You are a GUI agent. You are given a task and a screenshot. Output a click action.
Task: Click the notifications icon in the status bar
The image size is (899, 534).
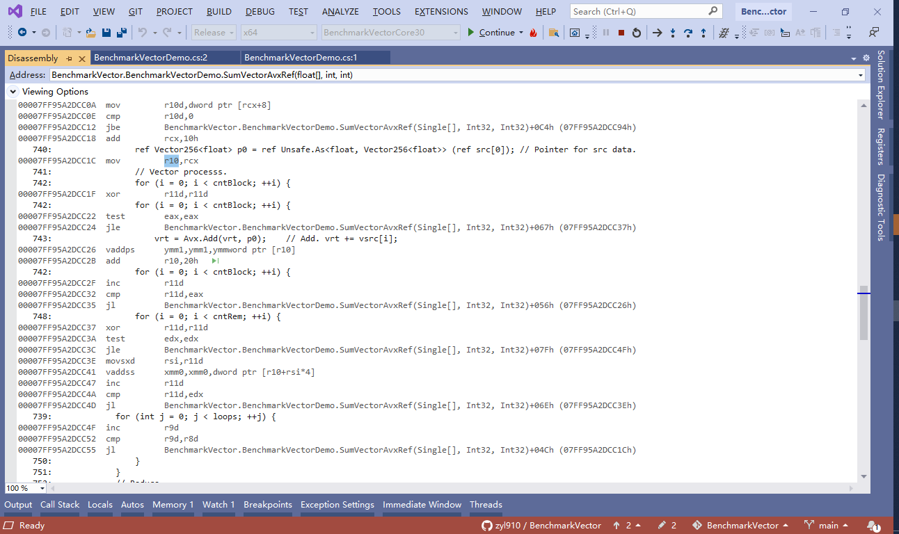(873, 526)
